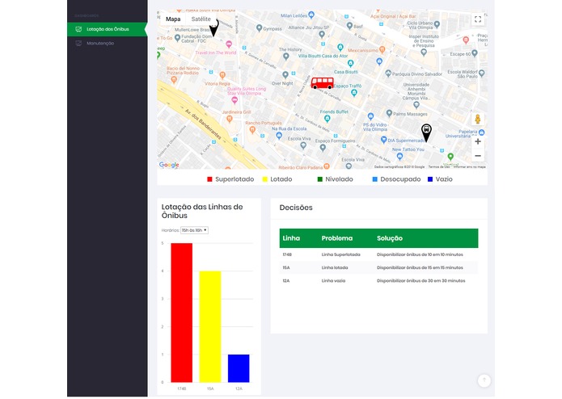Click the Over Night map pin
Image resolution: width=562 pixels, height=399 pixels.
coord(285,75)
